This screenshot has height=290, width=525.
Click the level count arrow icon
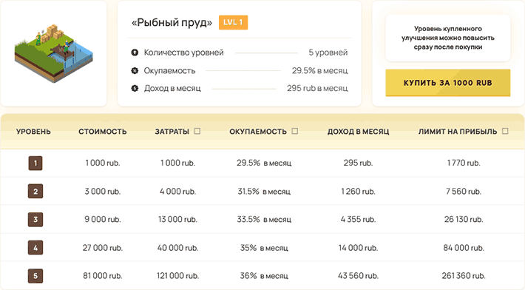point(135,53)
